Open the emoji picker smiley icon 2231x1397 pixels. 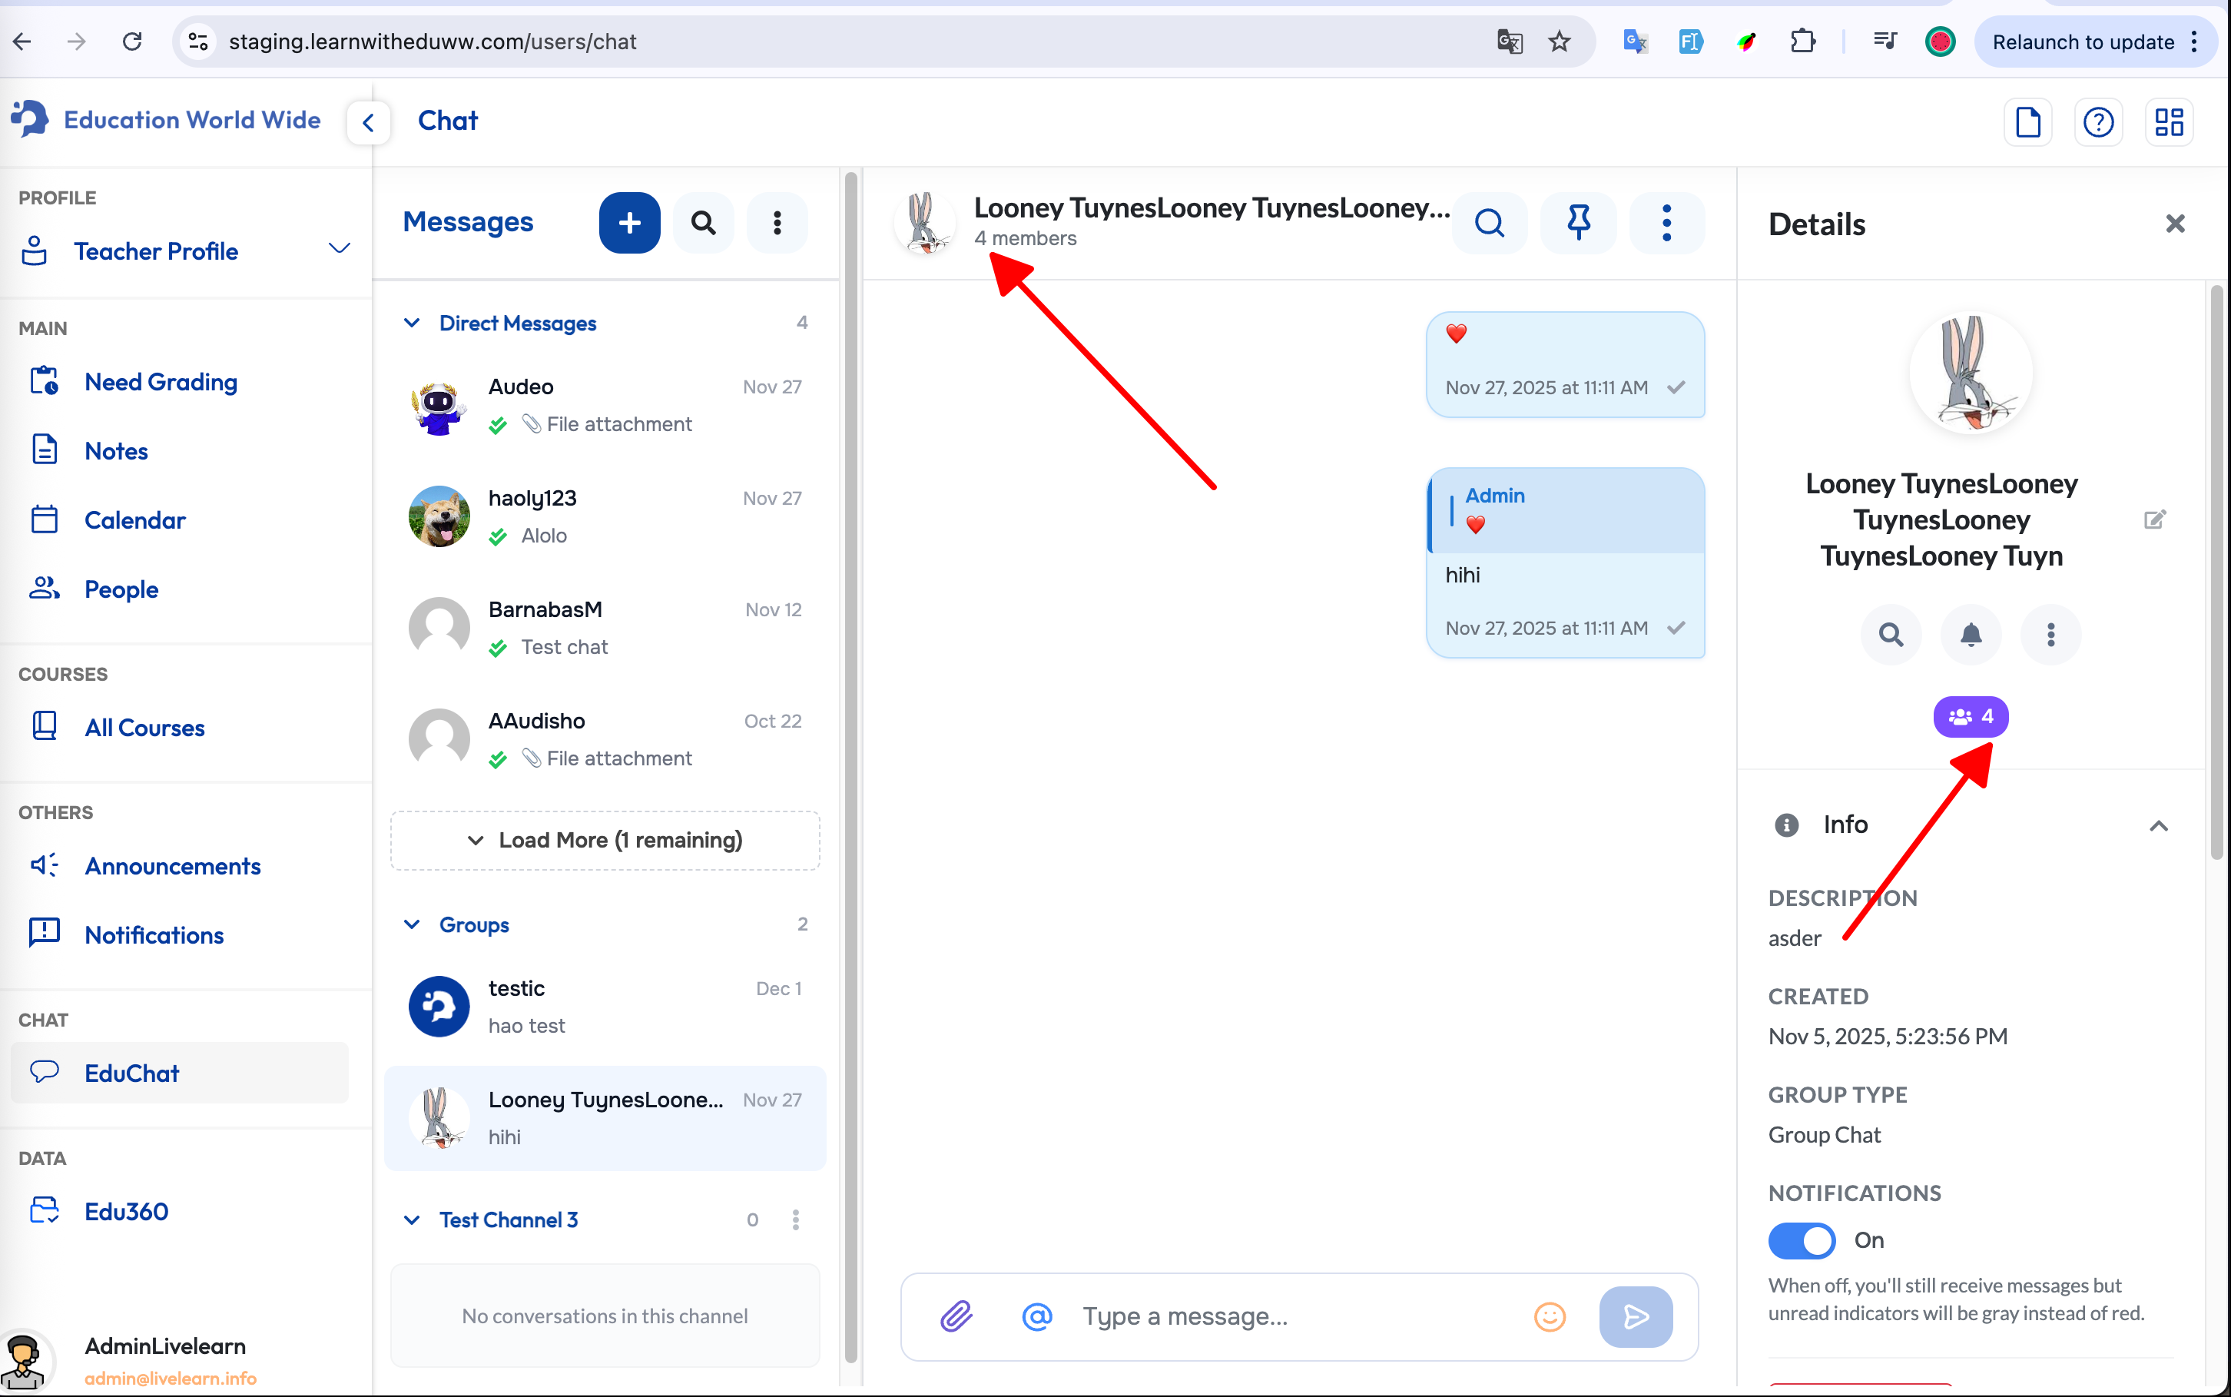pyautogui.click(x=1550, y=1316)
